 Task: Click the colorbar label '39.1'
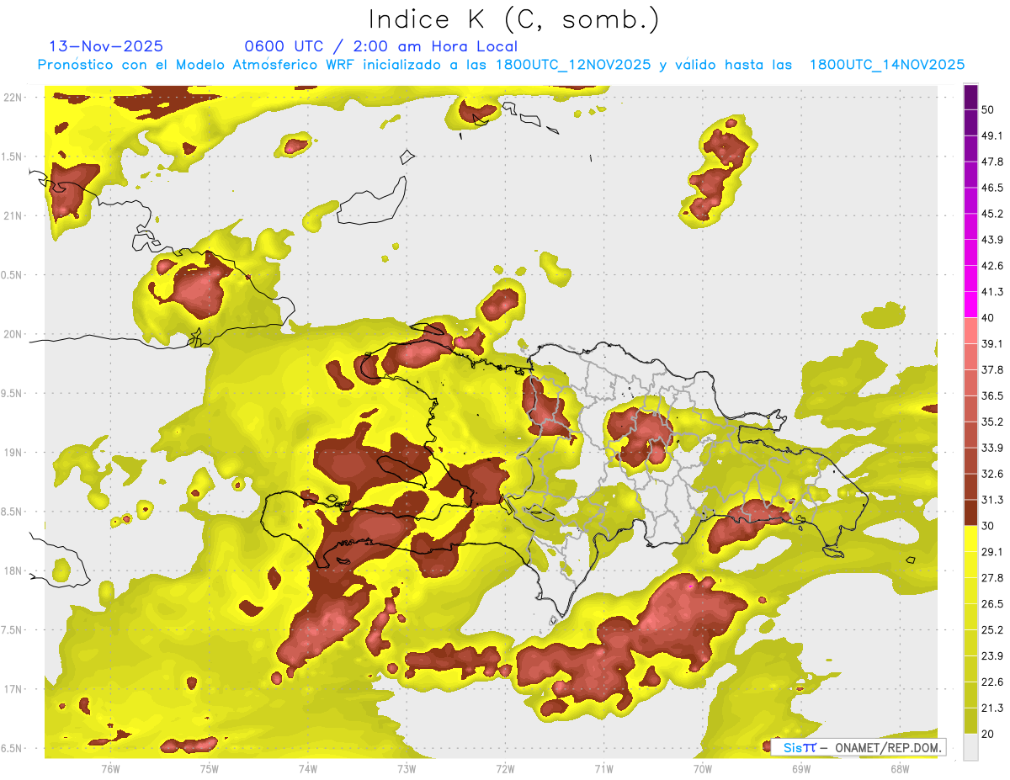point(991,344)
